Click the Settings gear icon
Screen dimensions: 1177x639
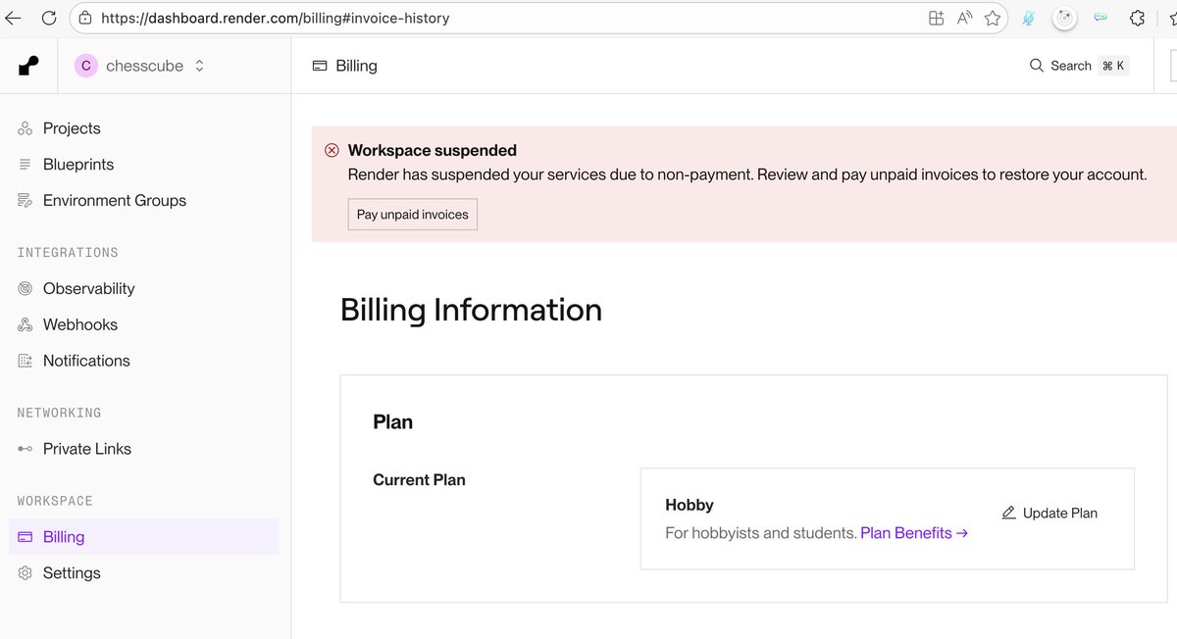click(26, 573)
